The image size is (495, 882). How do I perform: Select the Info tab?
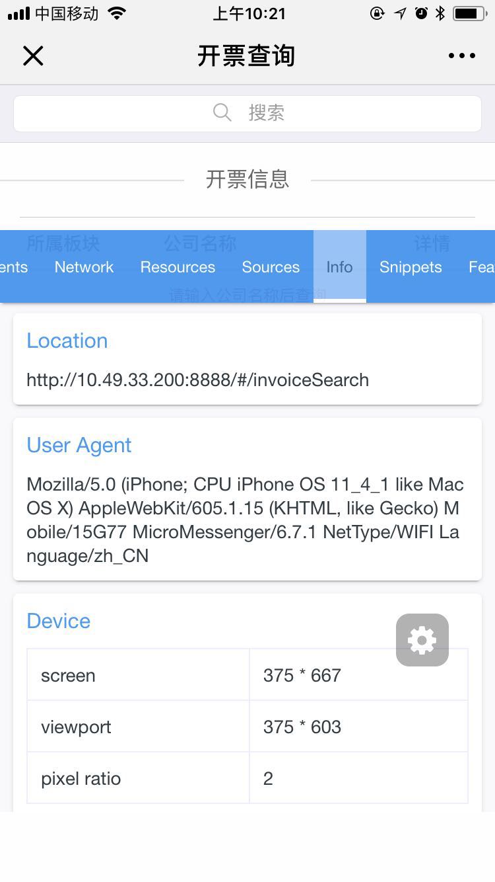[x=339, y=267]
